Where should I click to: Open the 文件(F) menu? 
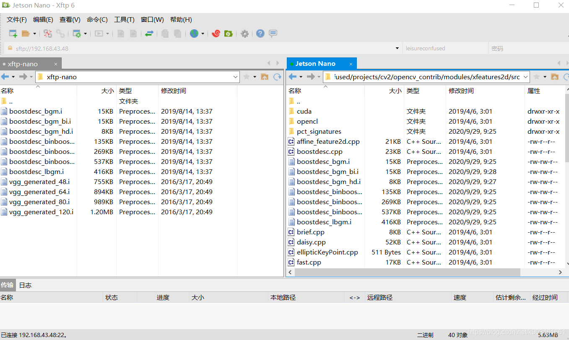coord(17,20)
